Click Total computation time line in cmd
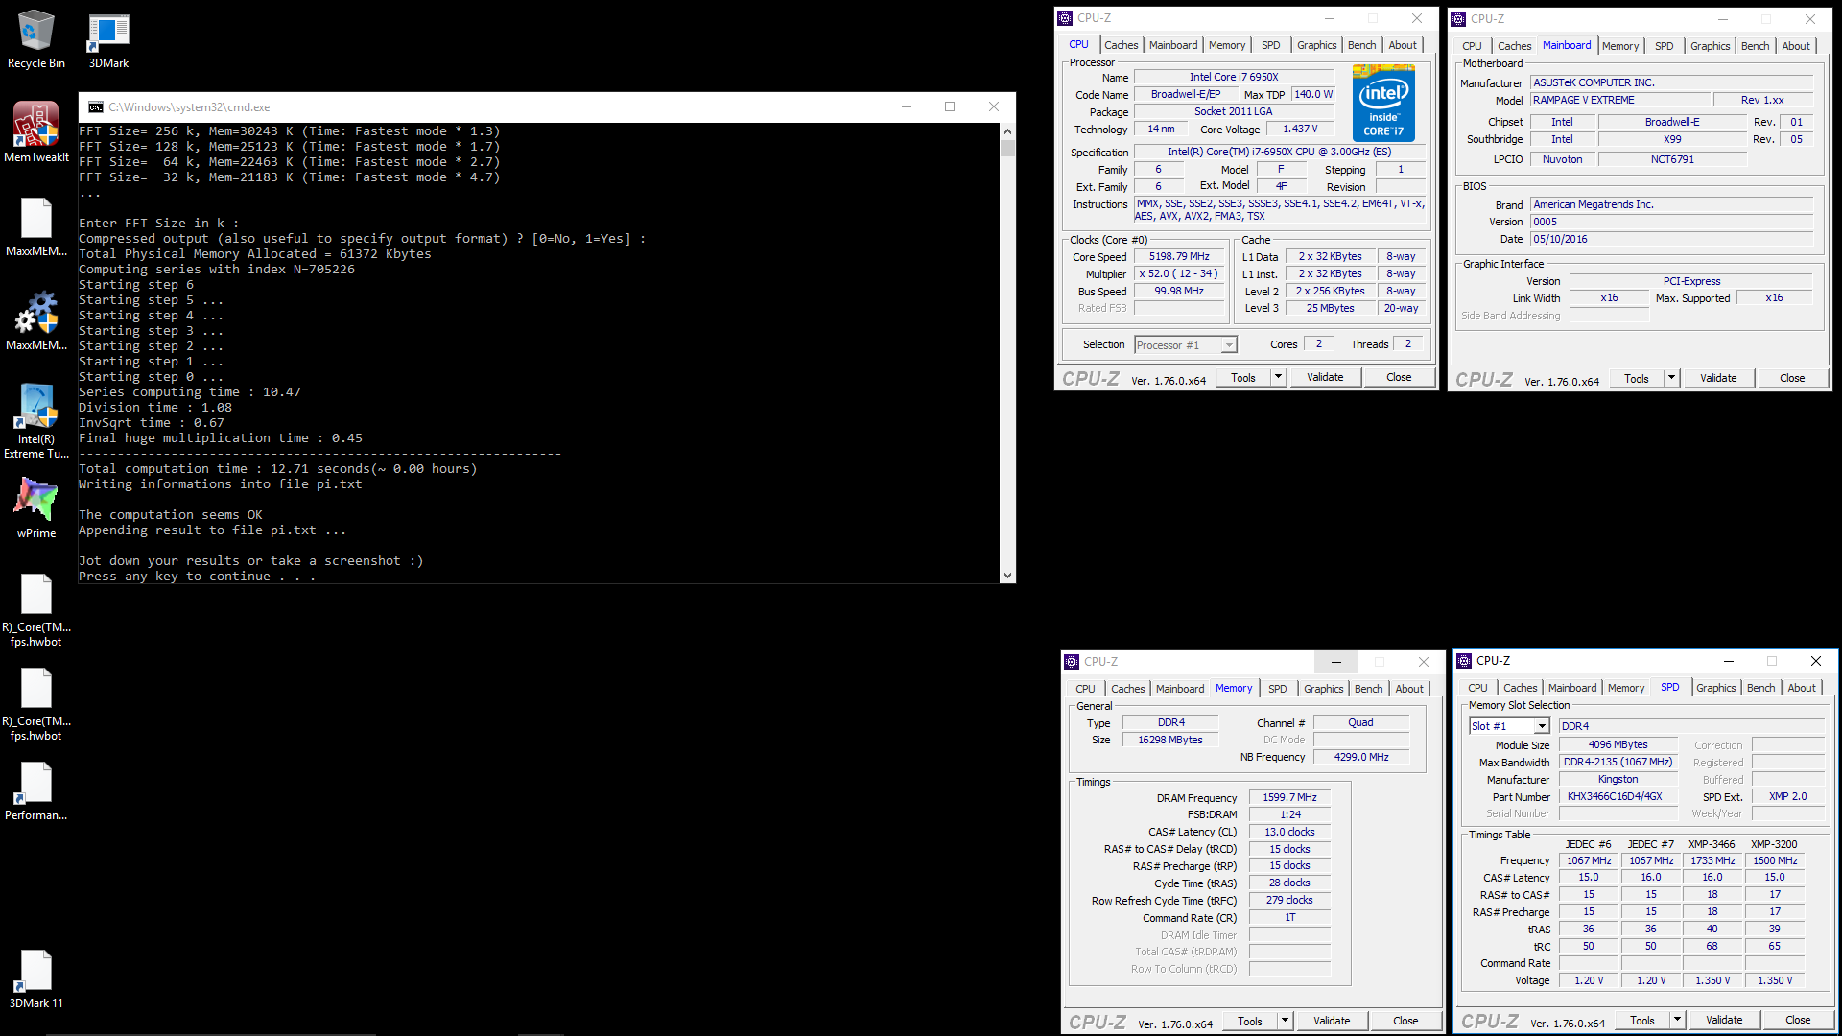 tap(277, 469)
